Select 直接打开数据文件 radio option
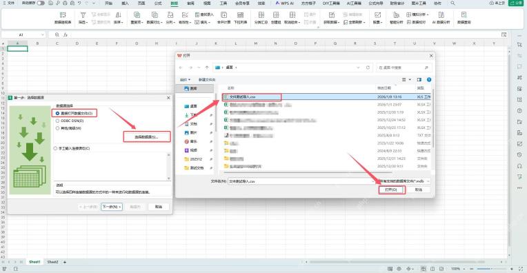Viewport: 527px width, 273px height. click(57, 114)
